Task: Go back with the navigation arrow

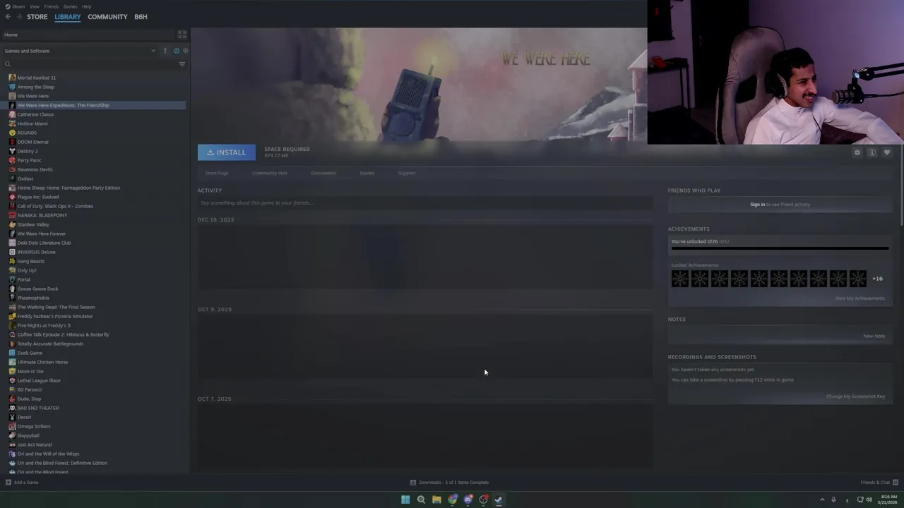Action: [x=8, y=17]
